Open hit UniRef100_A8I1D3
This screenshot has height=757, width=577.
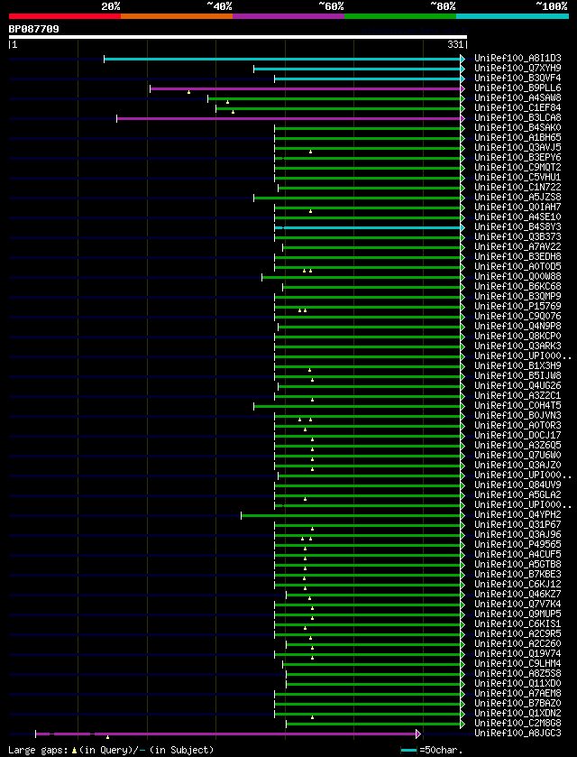pos(517,59)
